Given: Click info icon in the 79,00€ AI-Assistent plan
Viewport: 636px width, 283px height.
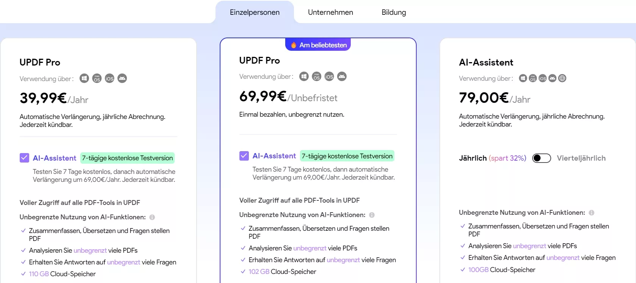Looking at the screenshot, I should point(592,213).
